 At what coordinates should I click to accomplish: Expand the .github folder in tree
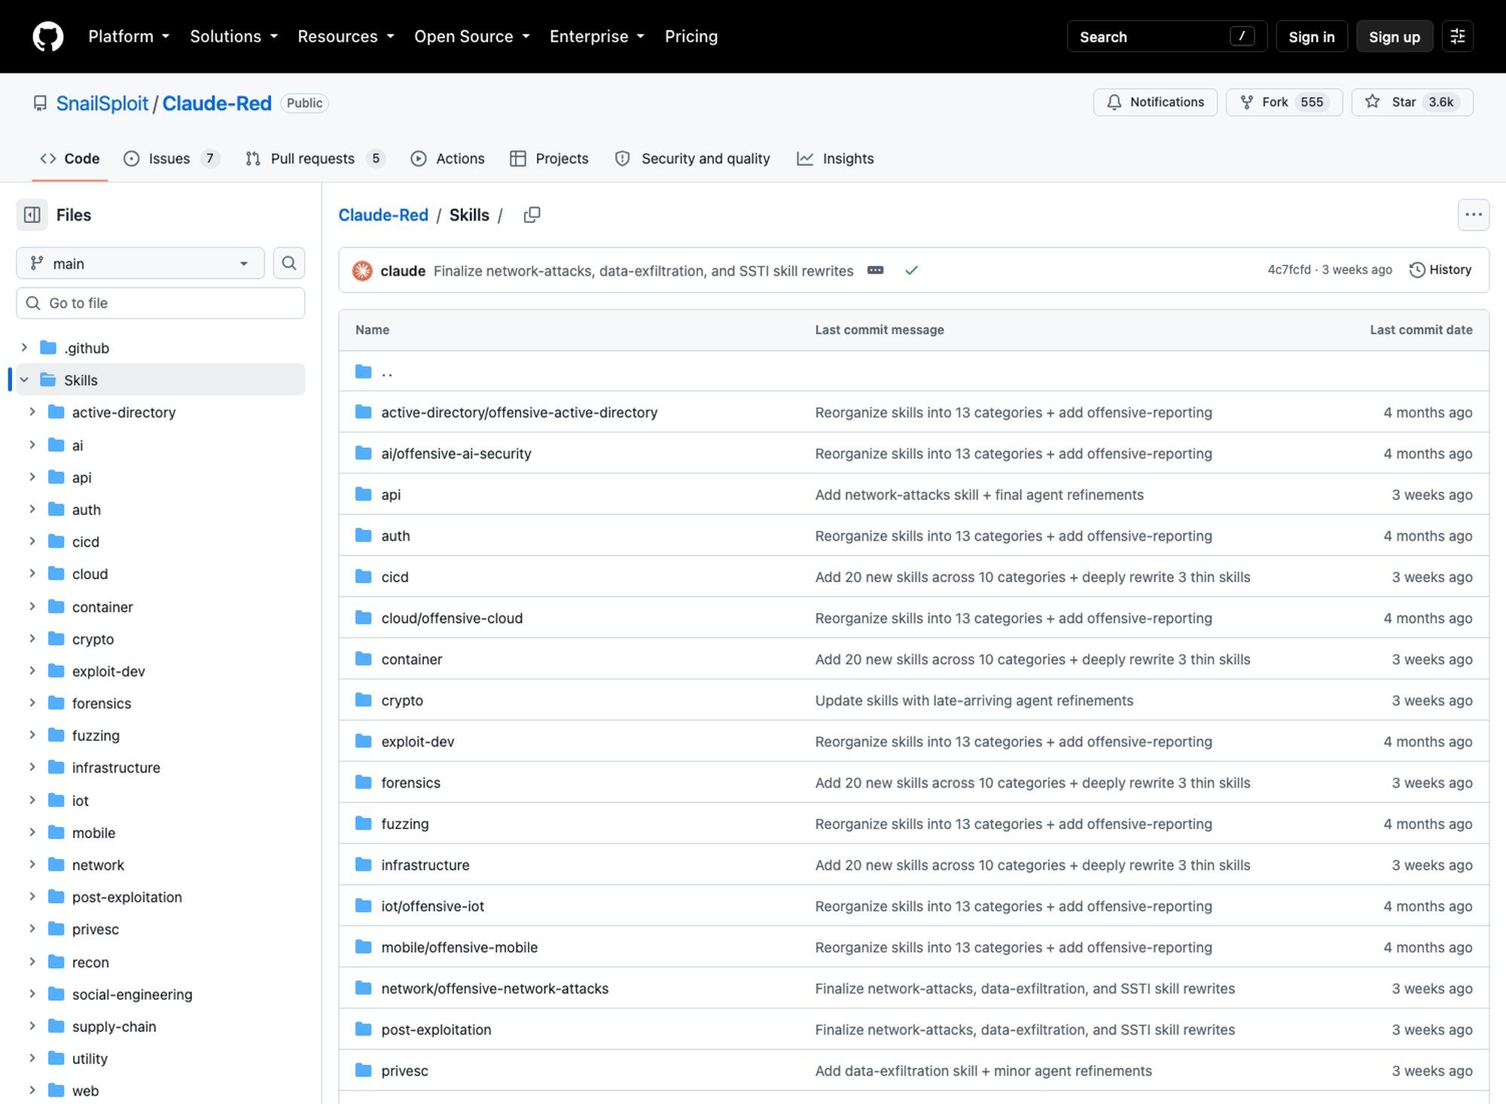(x=24, y=347)
